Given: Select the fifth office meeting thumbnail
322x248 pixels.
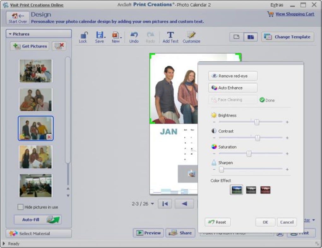Looking at the screenshot, I should [x=36, y=186].
